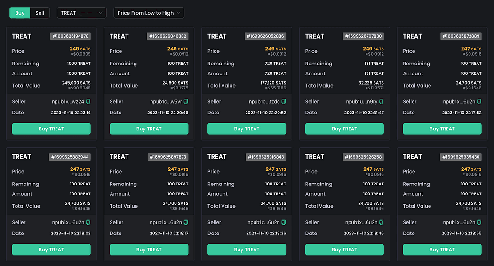Select the Buy tab
Image resolution: width=494 pixels, height=266 pixels.
click(20, 13)
